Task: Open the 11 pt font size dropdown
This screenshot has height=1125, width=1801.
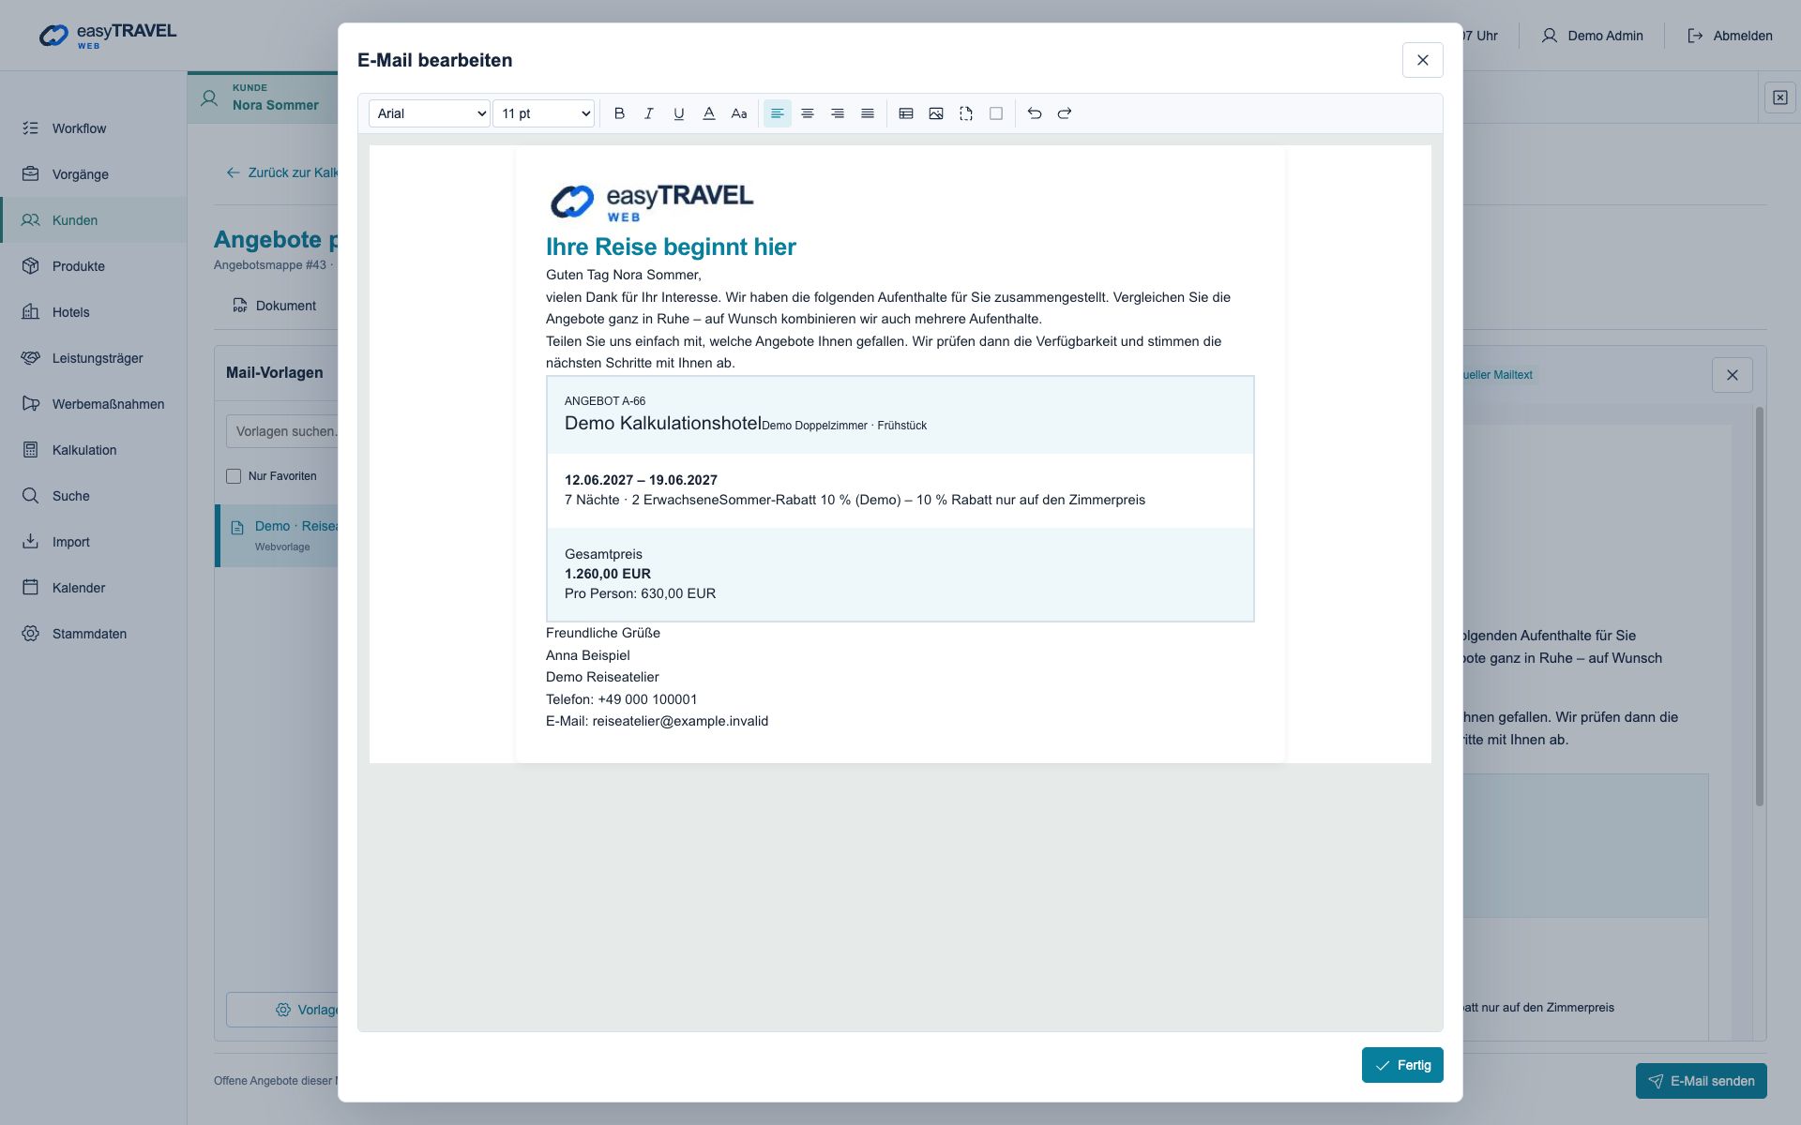Action: tap(544, 113)
